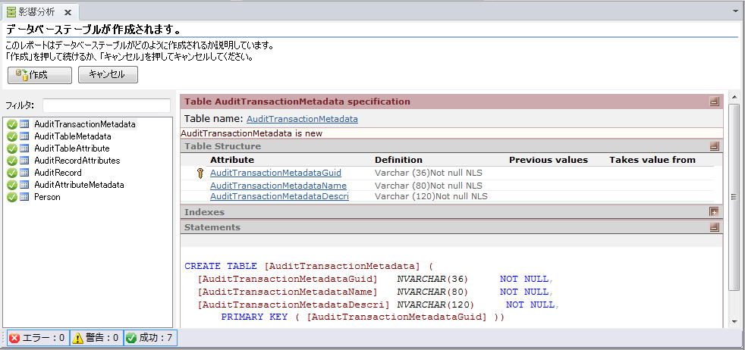
Task: Click the 作成 (Create) button
Action: tap(40, 75)
